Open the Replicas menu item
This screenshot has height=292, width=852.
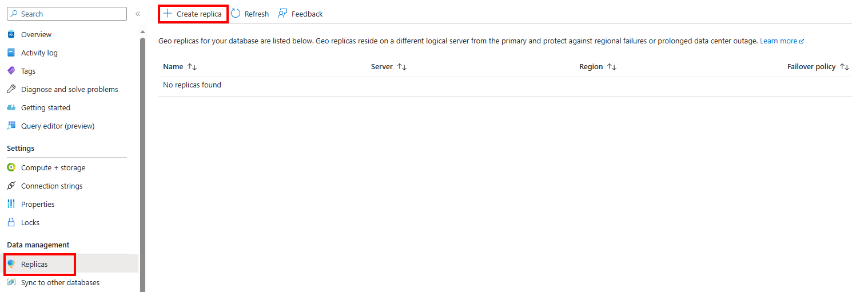coord(34,265)
